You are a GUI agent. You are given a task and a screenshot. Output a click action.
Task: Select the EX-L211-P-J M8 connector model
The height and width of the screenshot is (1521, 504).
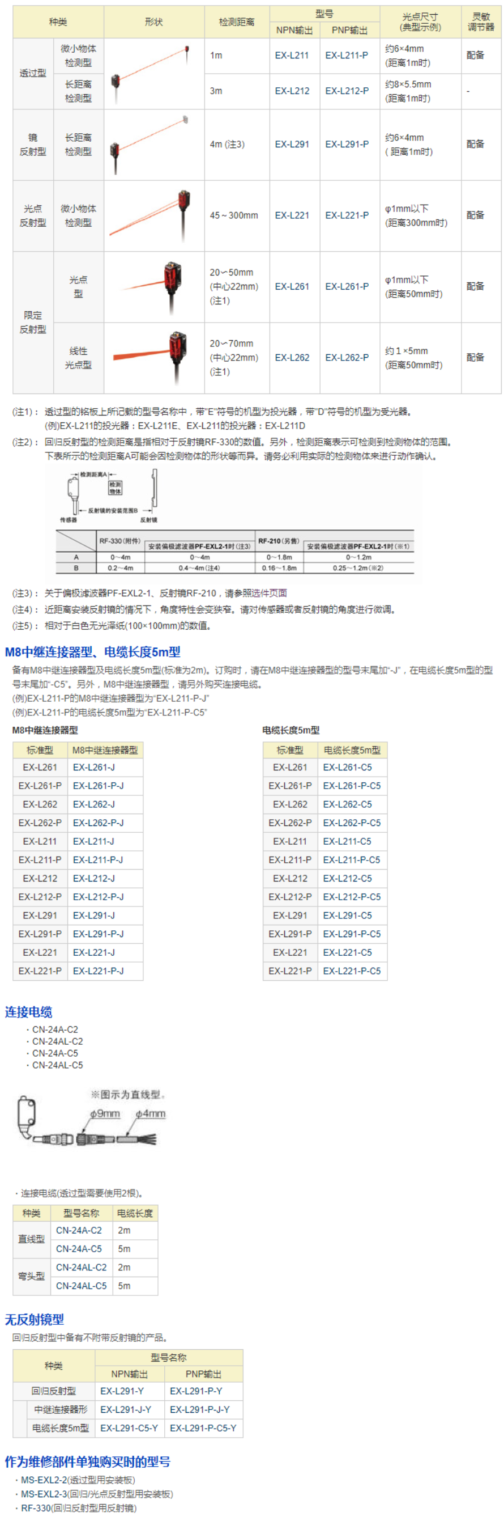click(x=98, y=859)
